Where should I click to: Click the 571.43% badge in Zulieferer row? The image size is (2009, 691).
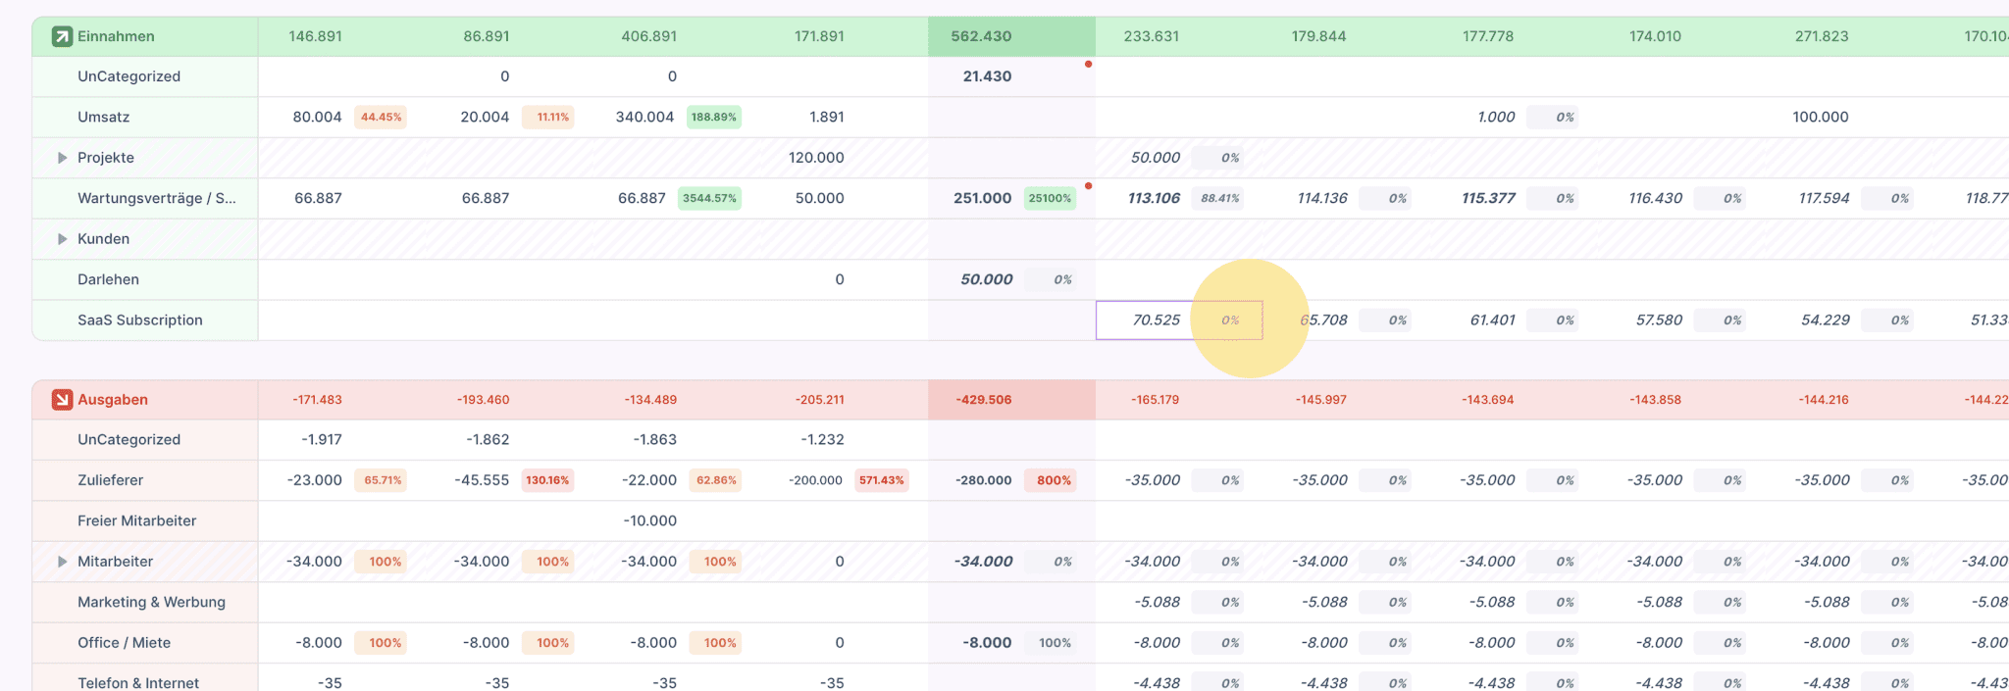[x=881, y=480]
